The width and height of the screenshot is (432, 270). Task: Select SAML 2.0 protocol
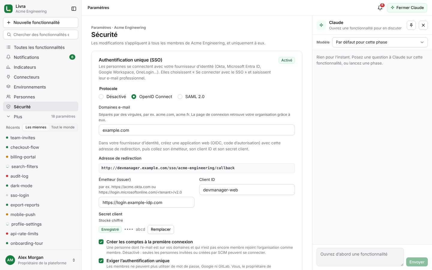tap(180, 97)
